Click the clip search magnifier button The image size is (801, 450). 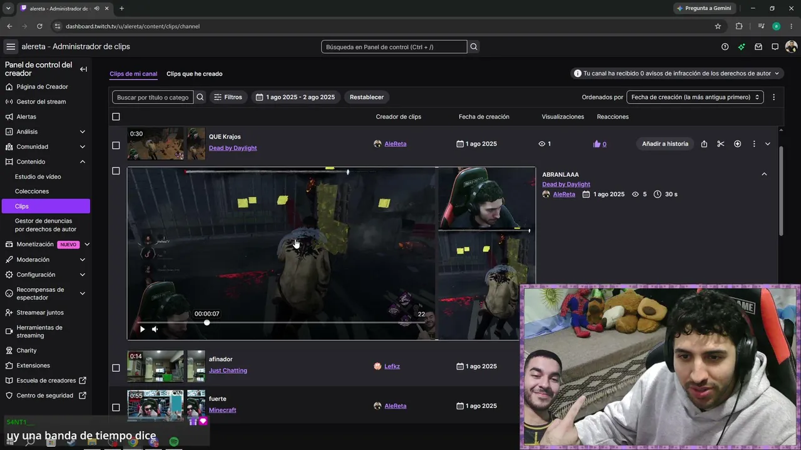(x=200, y=97)
